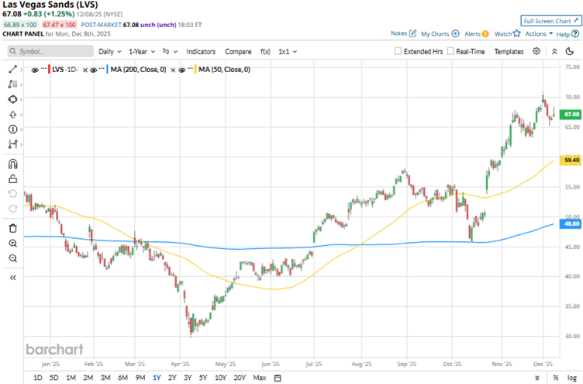Zoom out using the magnifier minus icon

12,258
